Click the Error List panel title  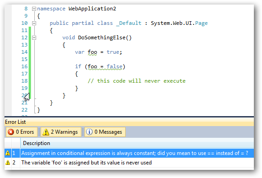(15, 122)
